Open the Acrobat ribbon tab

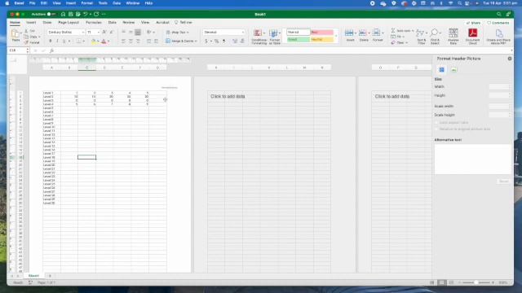(162, 23)
